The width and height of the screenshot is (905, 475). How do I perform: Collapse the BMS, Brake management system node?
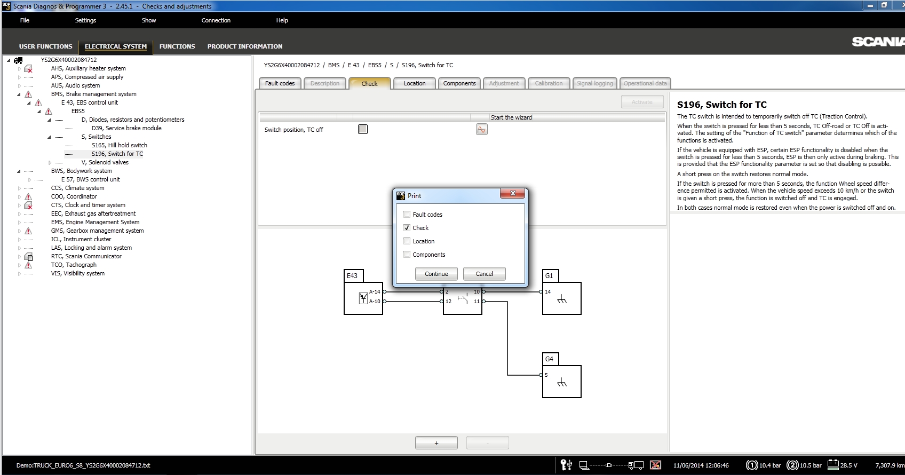click(19, 94)
